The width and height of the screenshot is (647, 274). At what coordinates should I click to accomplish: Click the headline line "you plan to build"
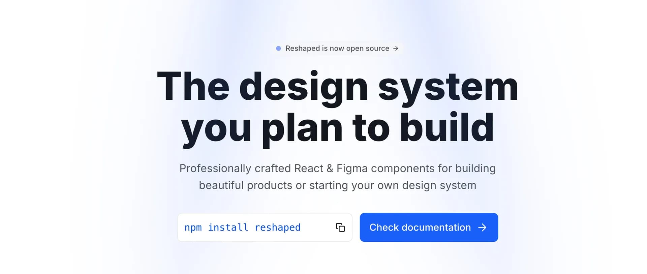tap(338, 128)
